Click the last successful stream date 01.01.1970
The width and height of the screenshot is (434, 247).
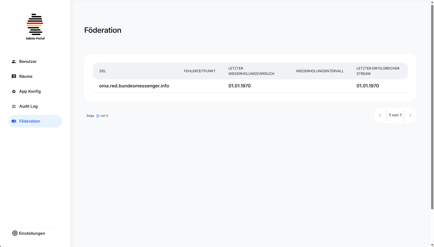(368, 86)
